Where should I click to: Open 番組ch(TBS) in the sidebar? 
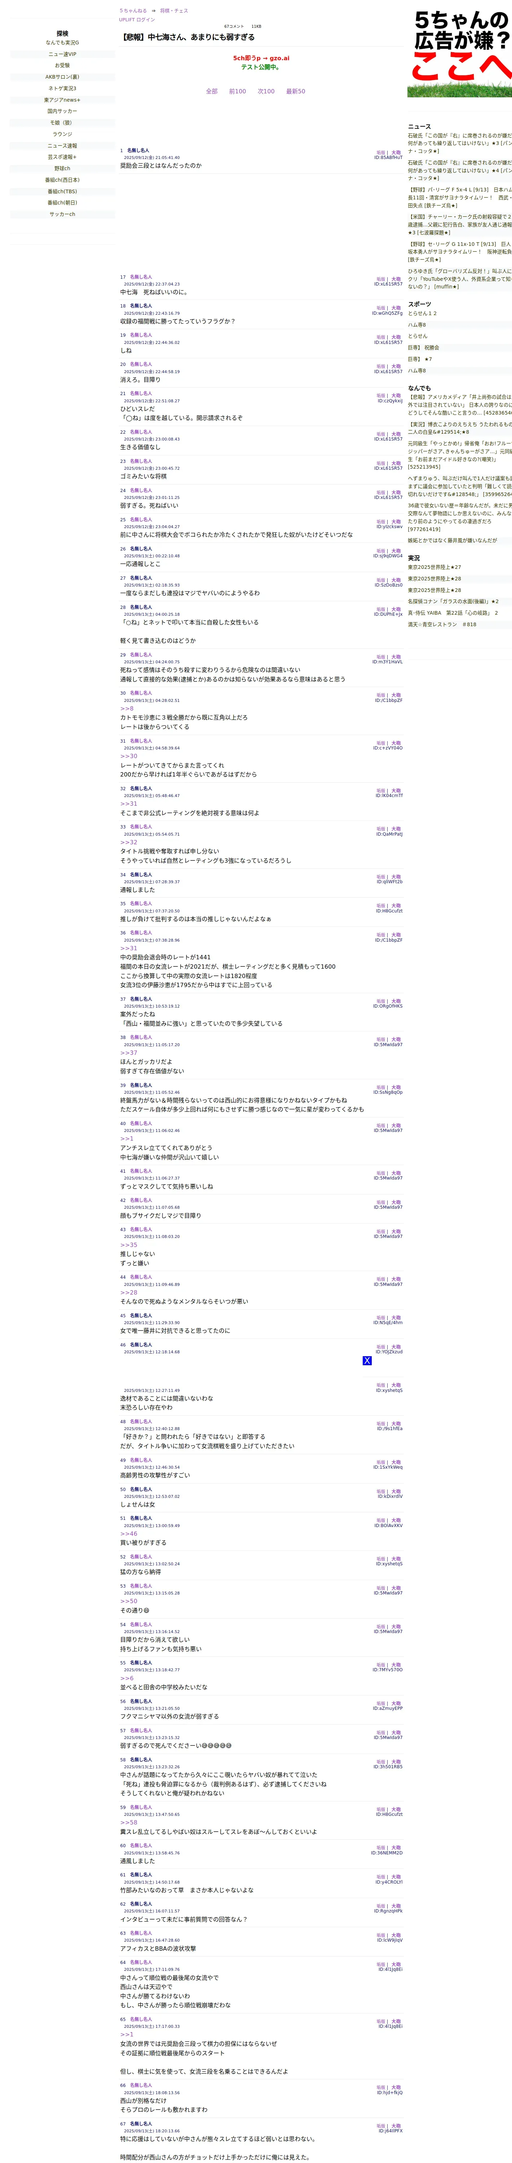click(x=62, y=191)
